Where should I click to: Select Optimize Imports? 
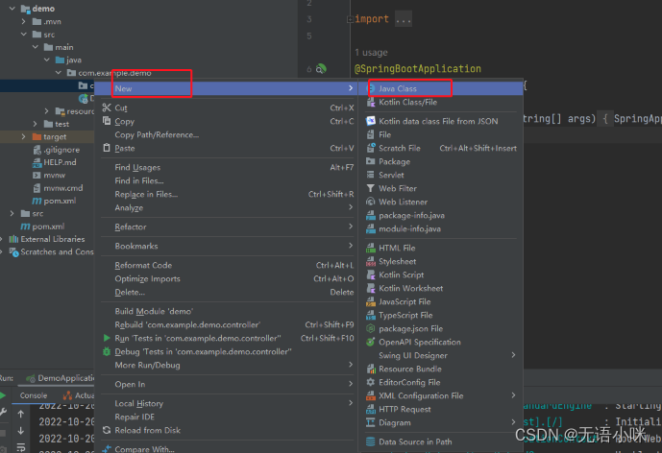pyautogui.click(x=227, y=278)
